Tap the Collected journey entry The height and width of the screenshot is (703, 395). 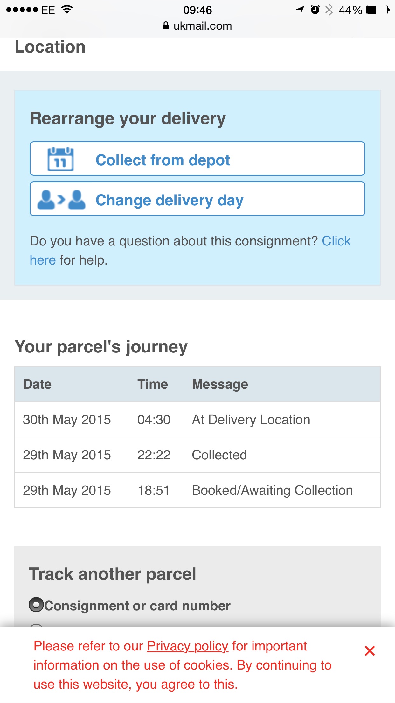coord(198,455)
